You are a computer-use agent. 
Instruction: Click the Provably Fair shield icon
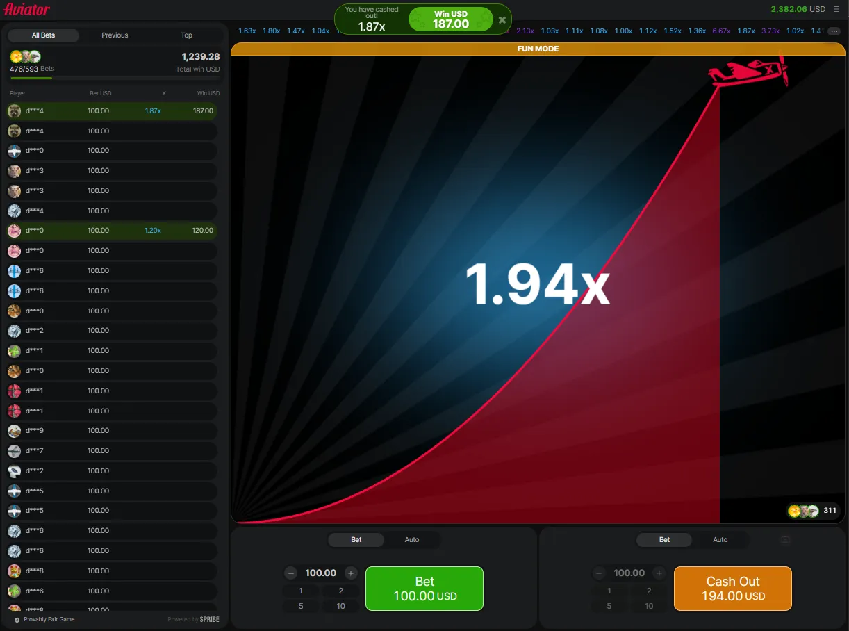(x=17, y=619)
